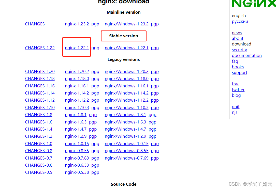Viewport: 276px width, 189px height.
Task: Download nginx/Windows-1.8.1
Action: coord(125,115)
